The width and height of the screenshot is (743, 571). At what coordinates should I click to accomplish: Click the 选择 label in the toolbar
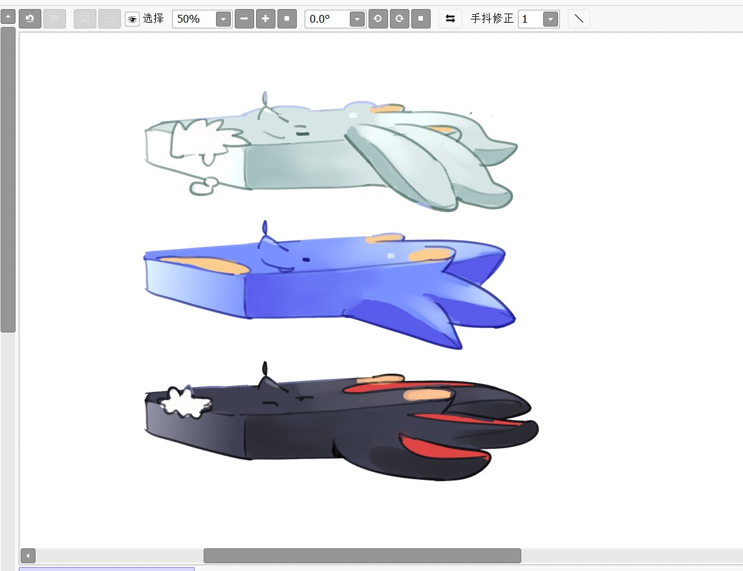[153, 19]
